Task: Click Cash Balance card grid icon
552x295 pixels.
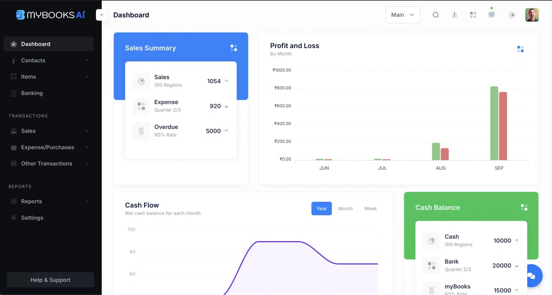Action: 524,207
